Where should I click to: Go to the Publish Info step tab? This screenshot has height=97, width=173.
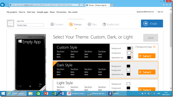coord(111,25)
